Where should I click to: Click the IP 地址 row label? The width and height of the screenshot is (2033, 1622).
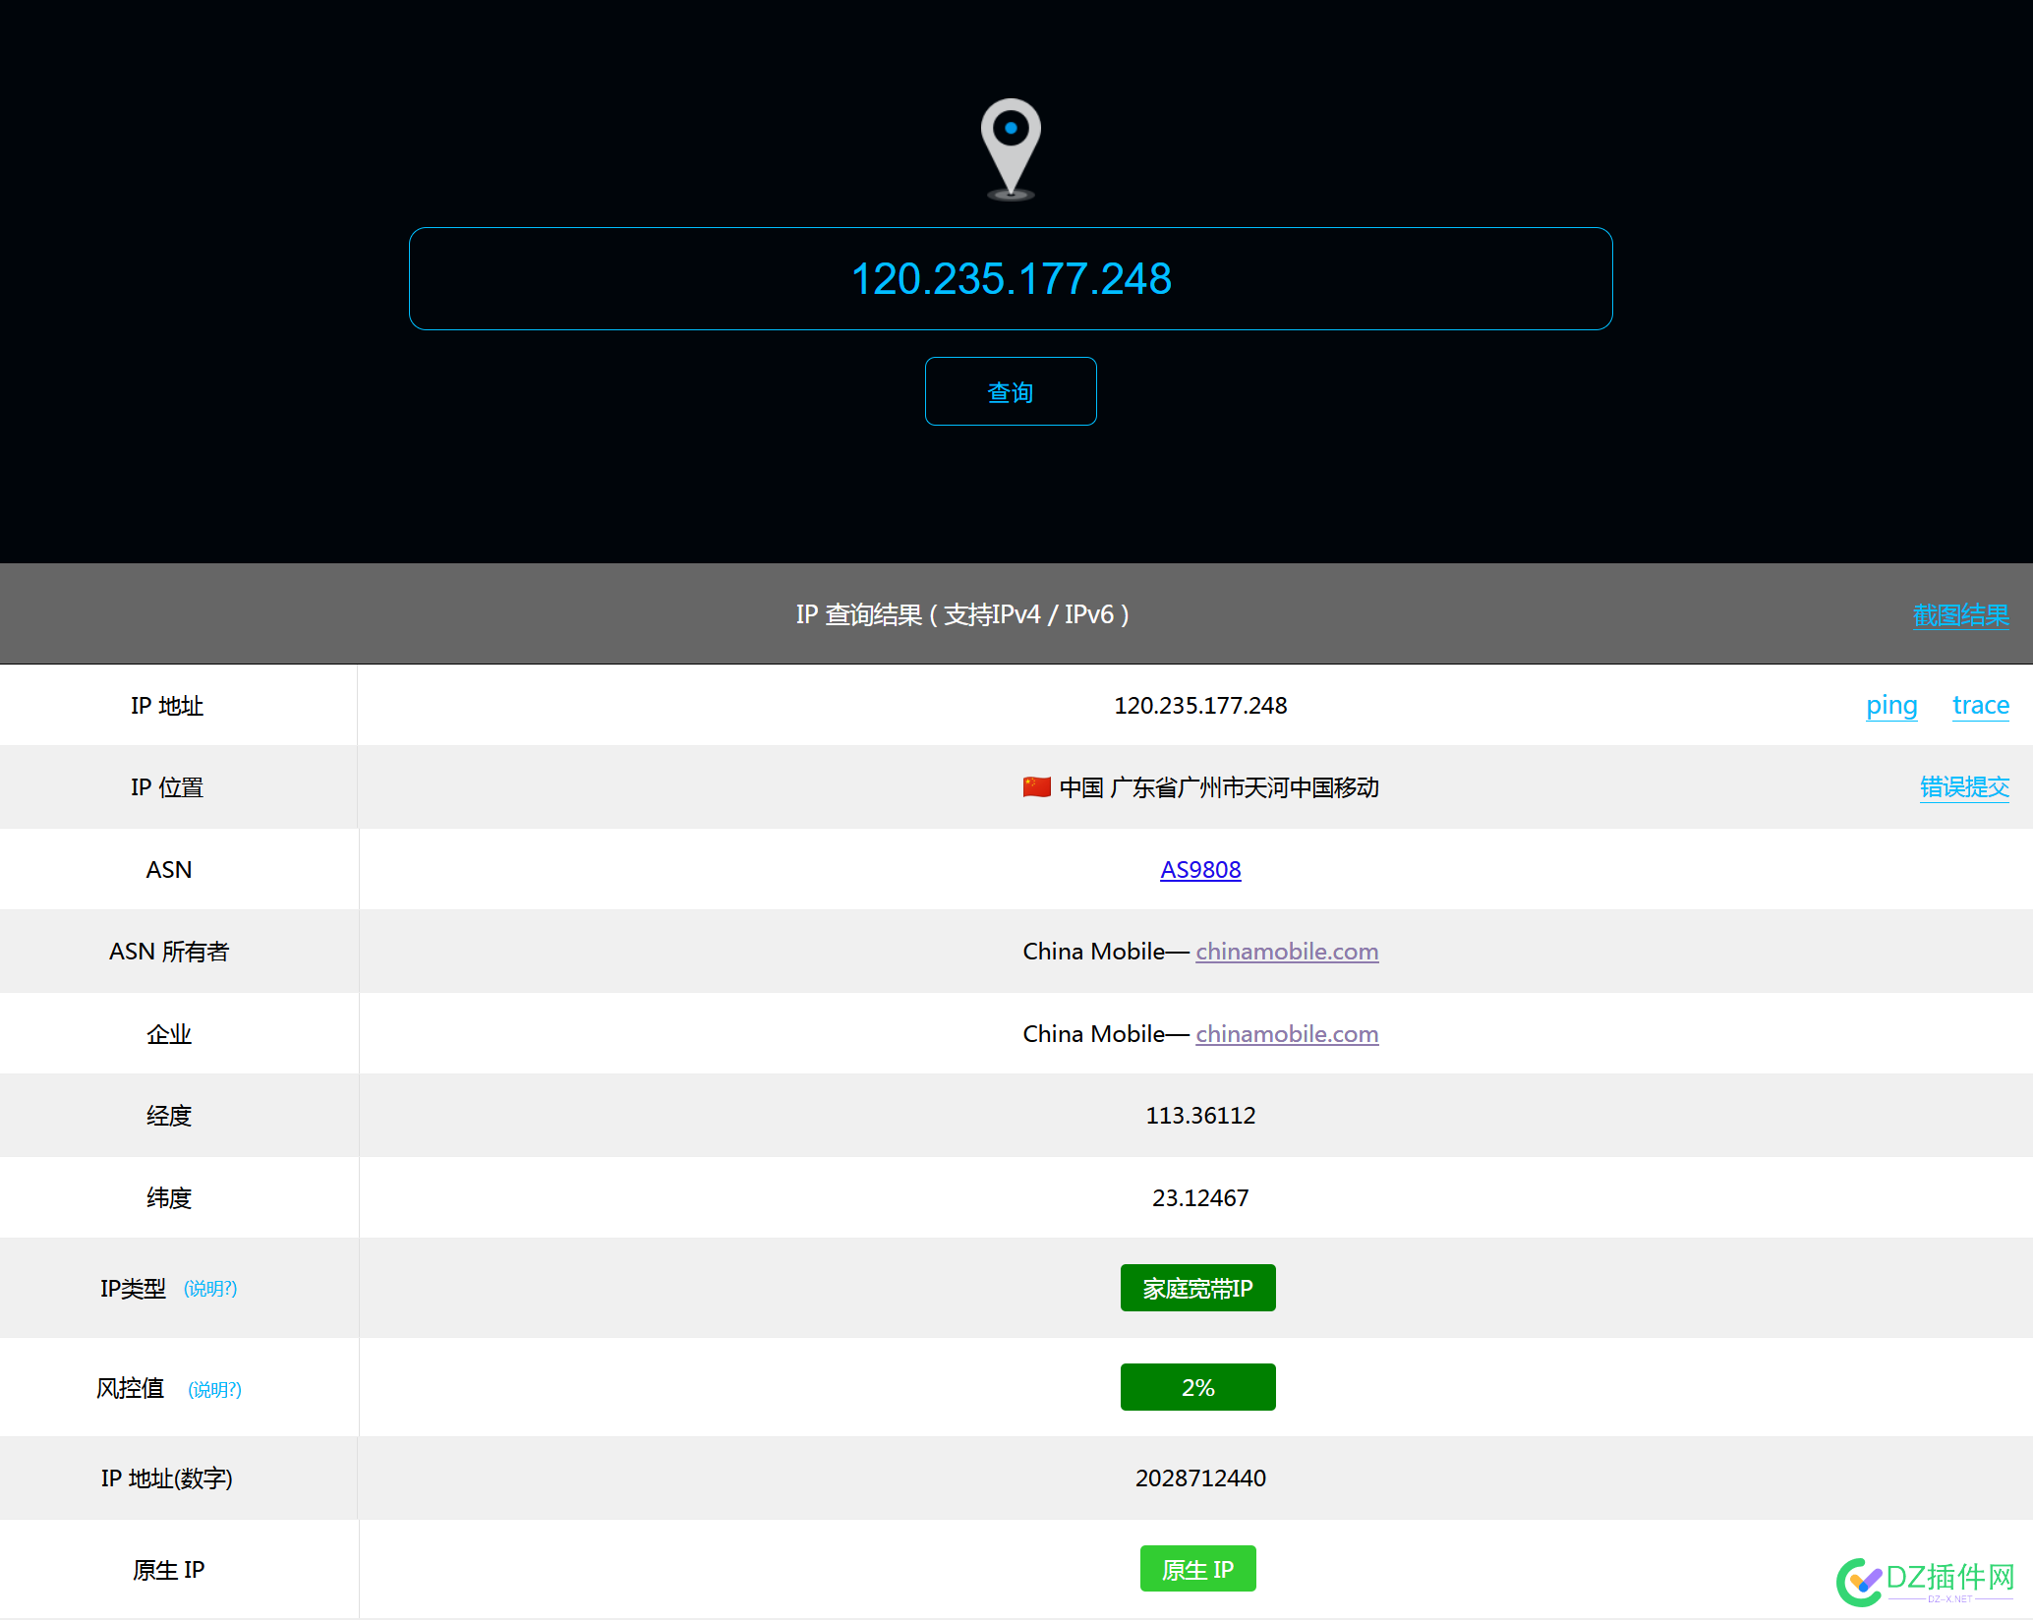[x=167, y=706]
